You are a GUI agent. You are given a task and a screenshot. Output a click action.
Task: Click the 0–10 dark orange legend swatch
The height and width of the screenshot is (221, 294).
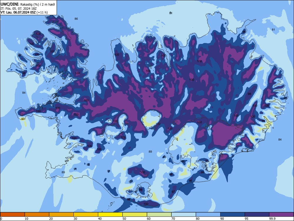click(12, 215)
